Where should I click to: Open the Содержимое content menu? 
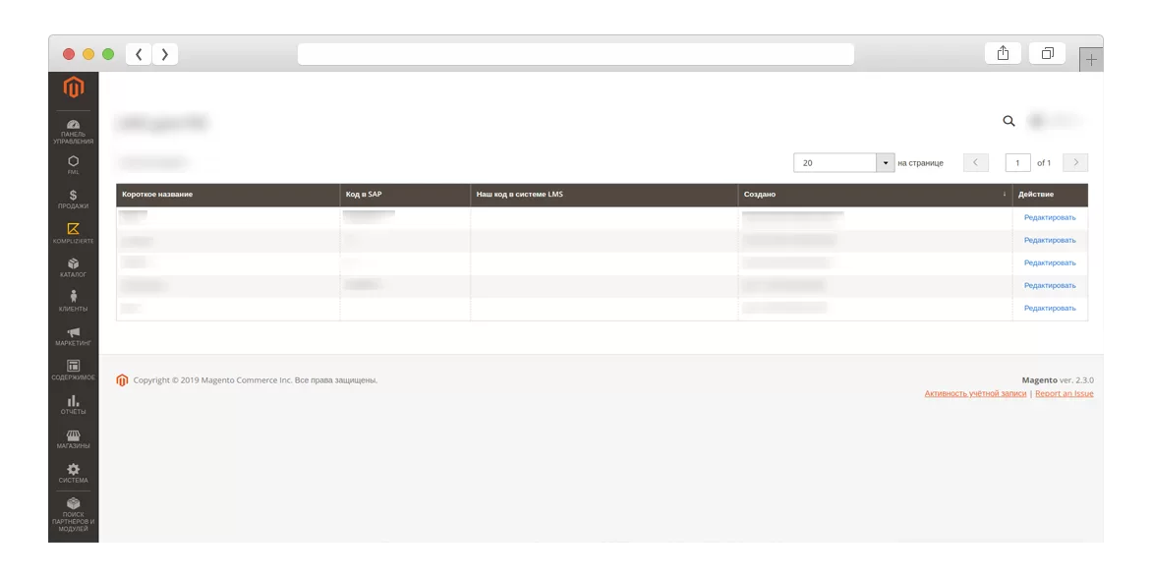tap(73, 370)
